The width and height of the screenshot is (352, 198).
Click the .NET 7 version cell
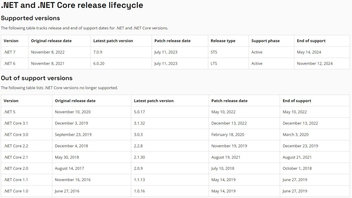point(10,52)
